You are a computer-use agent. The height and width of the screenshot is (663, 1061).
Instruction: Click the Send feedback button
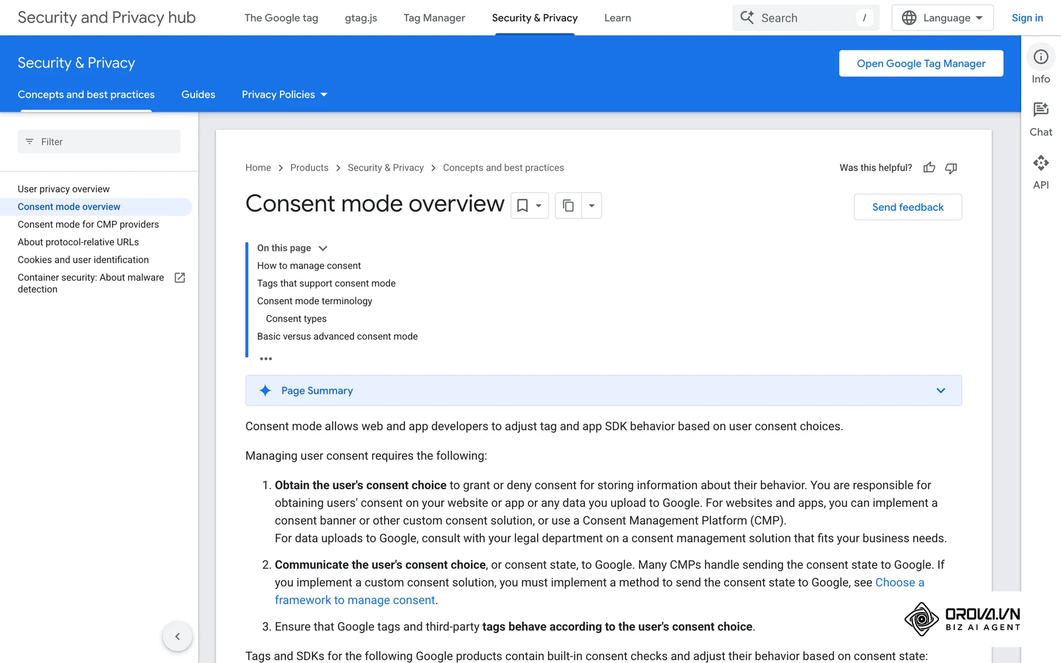coord(908,207)
